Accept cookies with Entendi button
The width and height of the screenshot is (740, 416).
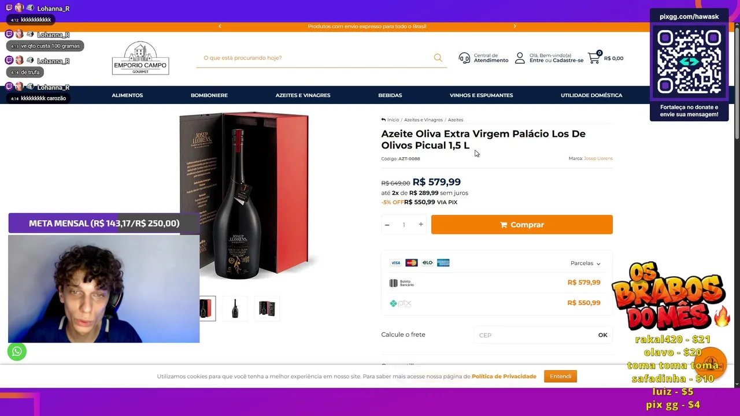560,376
